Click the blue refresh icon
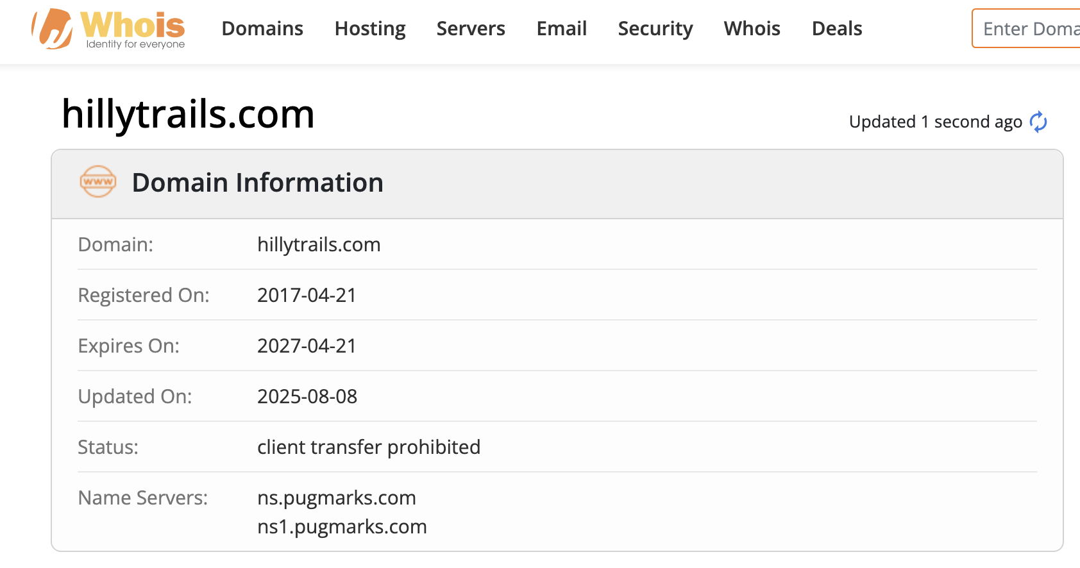This screenshot has height=568, width=1080. 1038,122
